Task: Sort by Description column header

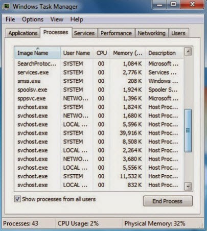Action: point(165,53)
